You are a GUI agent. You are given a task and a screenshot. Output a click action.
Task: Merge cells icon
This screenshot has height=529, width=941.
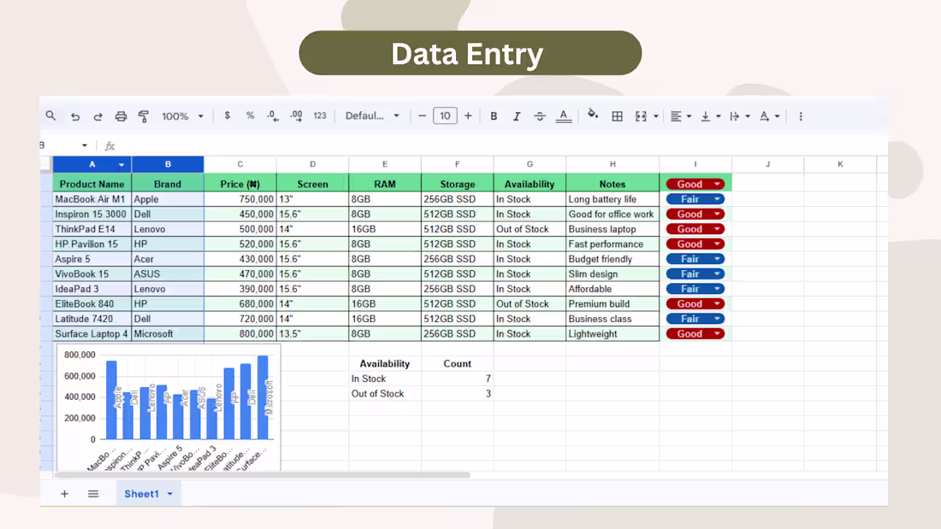pos(641,116)
